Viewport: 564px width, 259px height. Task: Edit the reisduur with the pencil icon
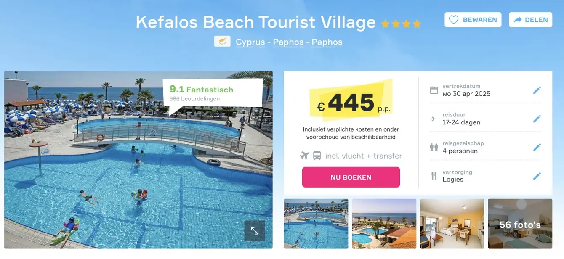(537, 119)
